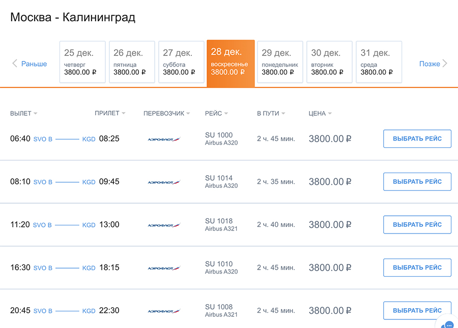Choose the 31 дек. среда date
Viewport: 458px width, 328px height.
tap(379, 62)
